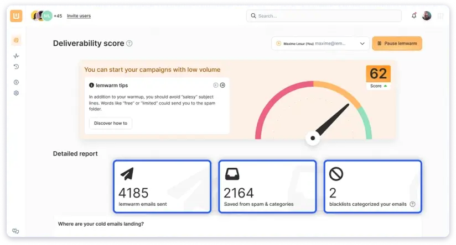Open the notifications bell
456x245 pixels.
(414, 16)
